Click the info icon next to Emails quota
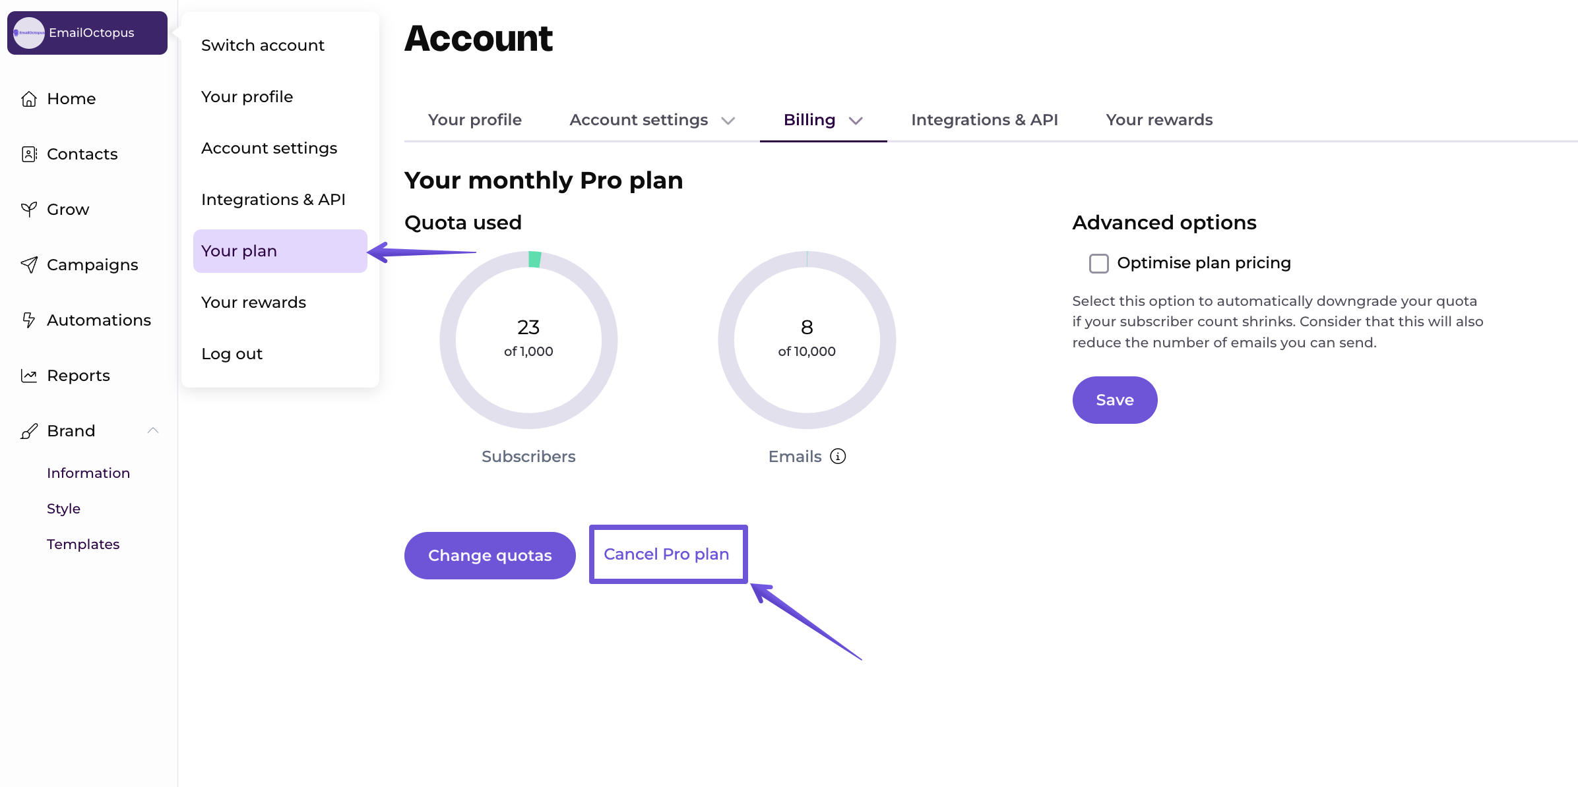The image size is (1578, 787). 838,455
